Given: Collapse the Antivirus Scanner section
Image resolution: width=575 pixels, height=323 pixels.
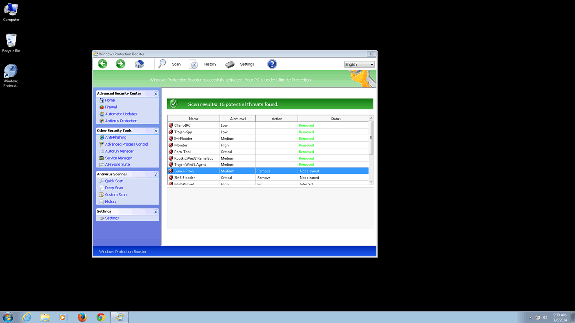Looking at the screenshot, I should (x=156, y=174).
